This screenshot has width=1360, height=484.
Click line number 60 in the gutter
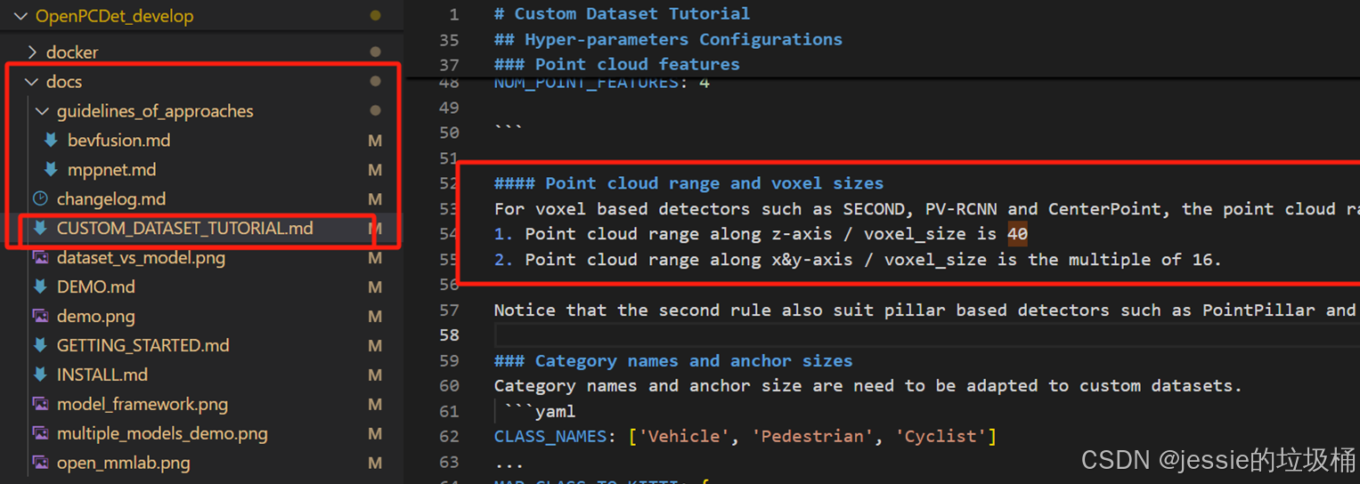click(x=449, y=386)
